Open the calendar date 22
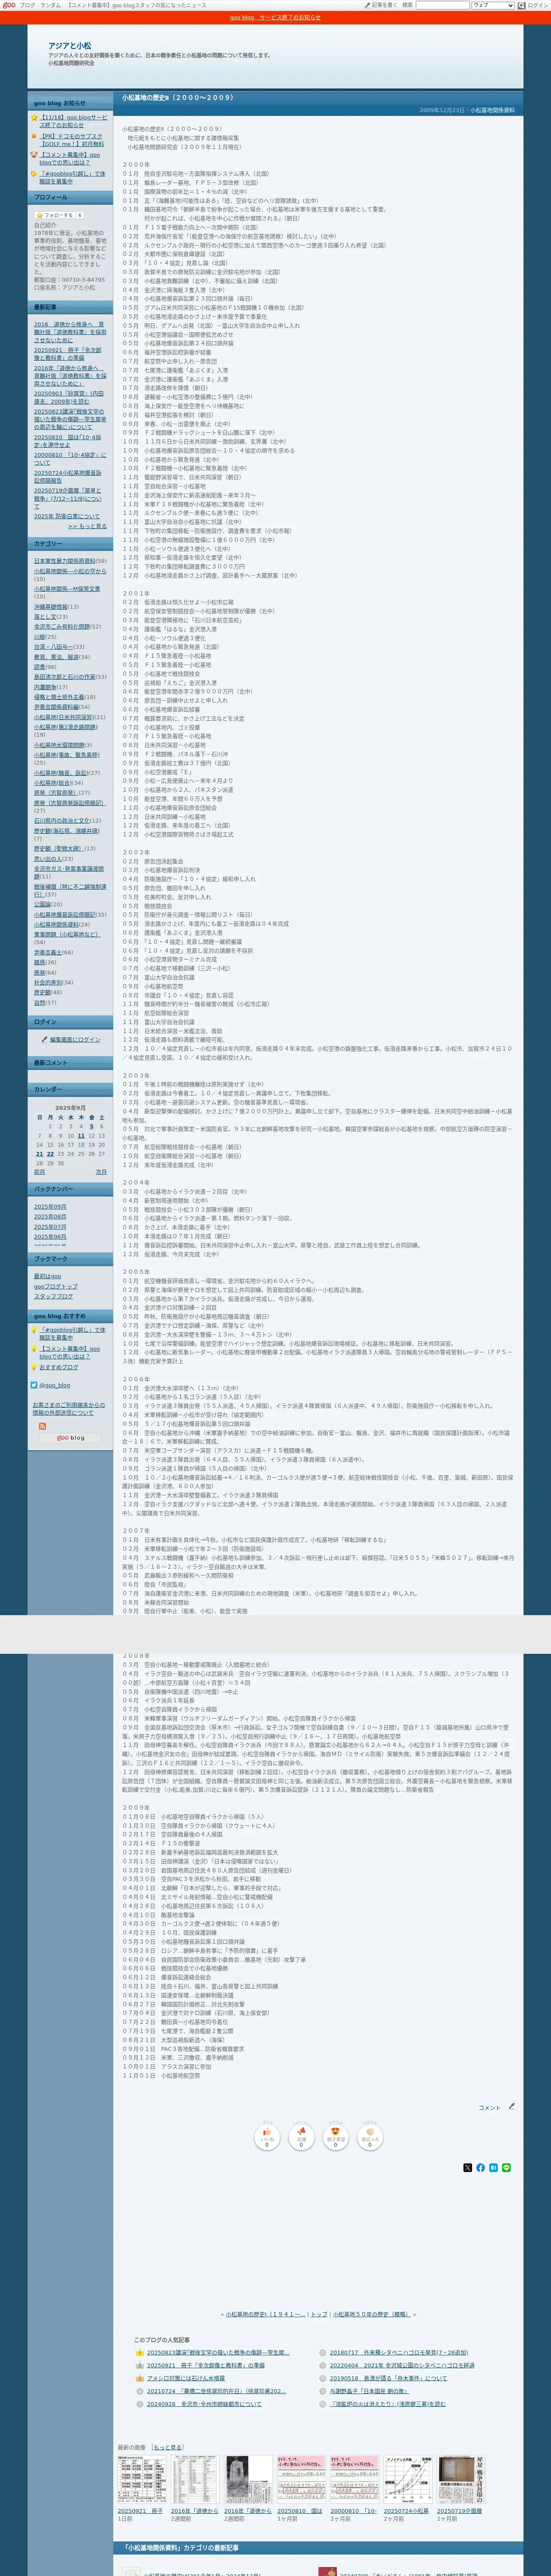 [50, 1153]
